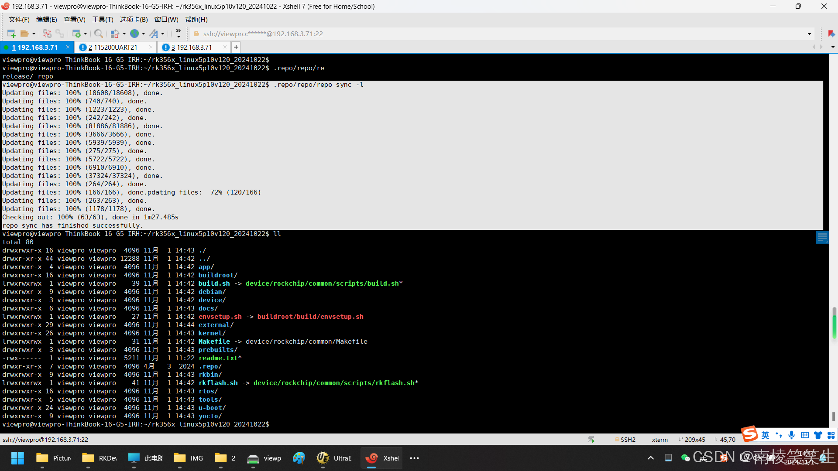
Task: Click the session Properties gear icon
Action: click(76, 34)
